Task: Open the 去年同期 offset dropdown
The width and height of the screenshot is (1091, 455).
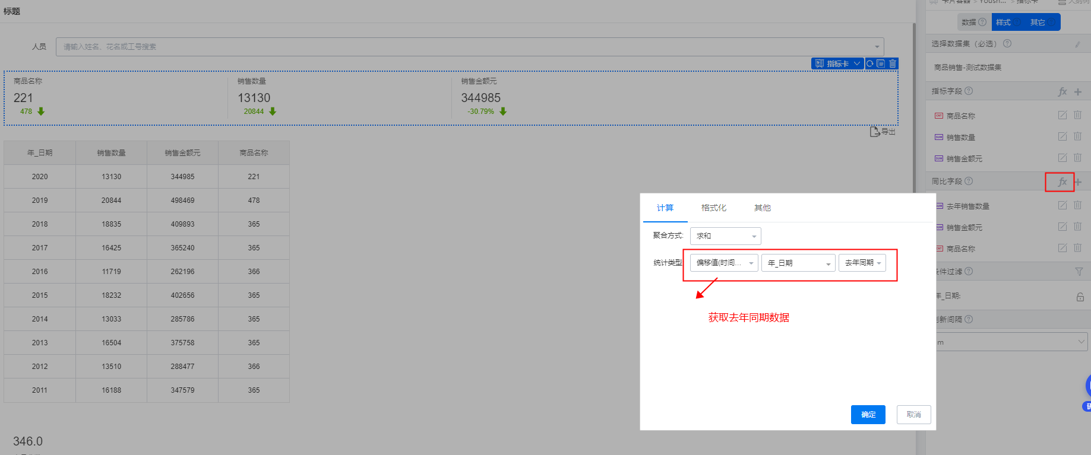Action: [x=862, y=263]
